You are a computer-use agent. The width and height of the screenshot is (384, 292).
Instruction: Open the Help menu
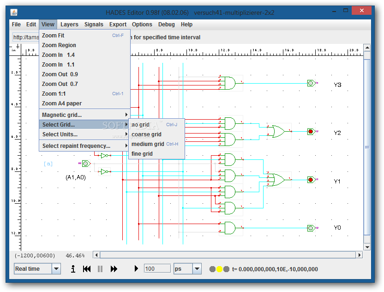pyautogui.click(x=186, y=24)
